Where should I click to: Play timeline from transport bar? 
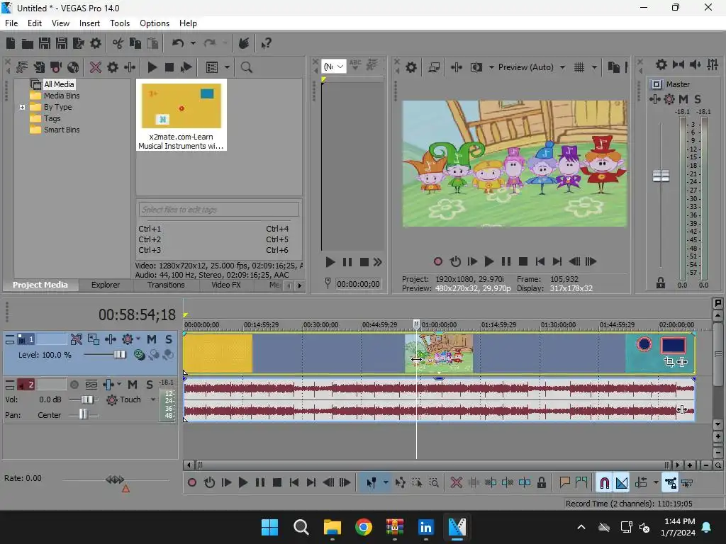(x=242, y=483)
